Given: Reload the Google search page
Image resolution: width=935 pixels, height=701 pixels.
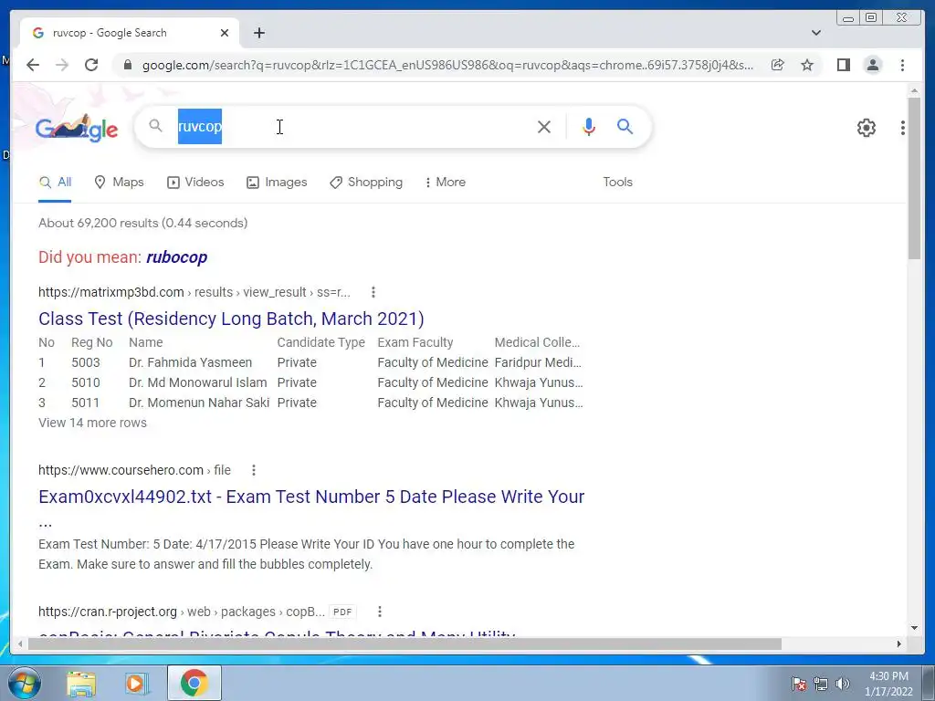Looking at the screenshot, I should pos(91,65).
